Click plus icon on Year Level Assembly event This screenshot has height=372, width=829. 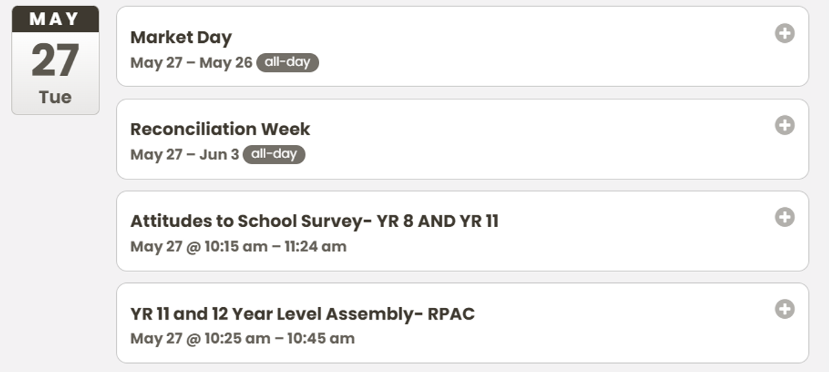(784, 309)
